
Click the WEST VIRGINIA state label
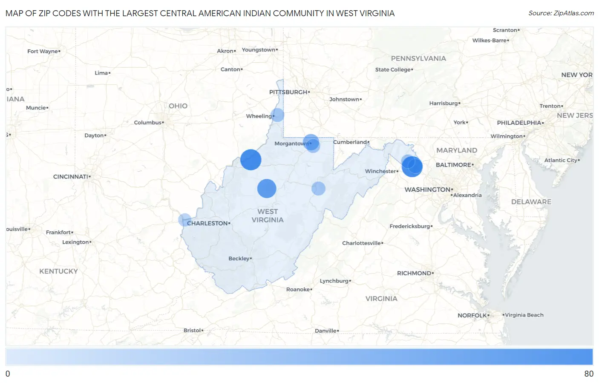[x=268, y=216]
